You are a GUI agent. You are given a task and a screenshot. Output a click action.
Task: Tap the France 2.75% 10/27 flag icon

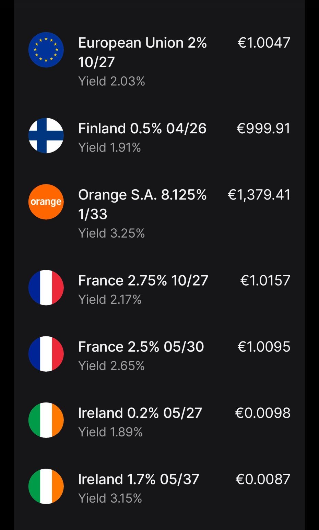tap(46, 287)
